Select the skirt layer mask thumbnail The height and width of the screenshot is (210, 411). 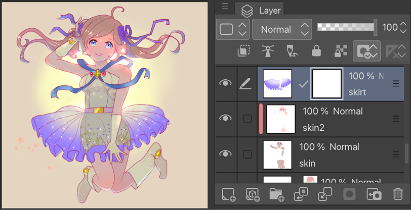point(327,84)
